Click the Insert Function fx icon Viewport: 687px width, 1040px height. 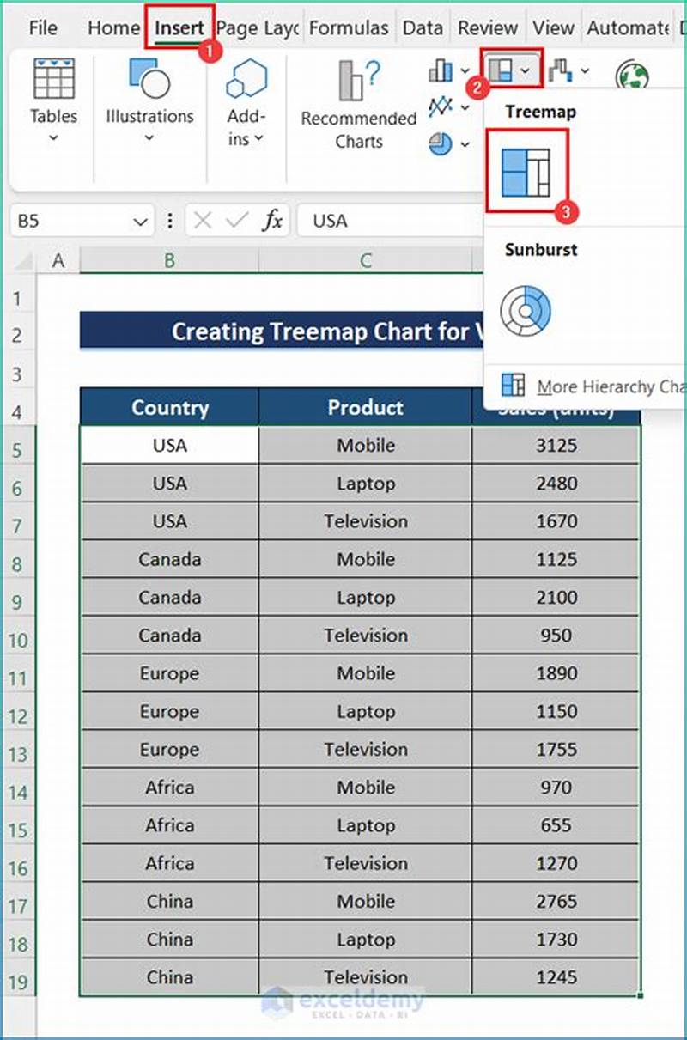pyautogui.click(x=272, y=221)
